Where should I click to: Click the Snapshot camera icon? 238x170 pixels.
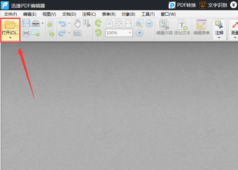coord(78,33)
